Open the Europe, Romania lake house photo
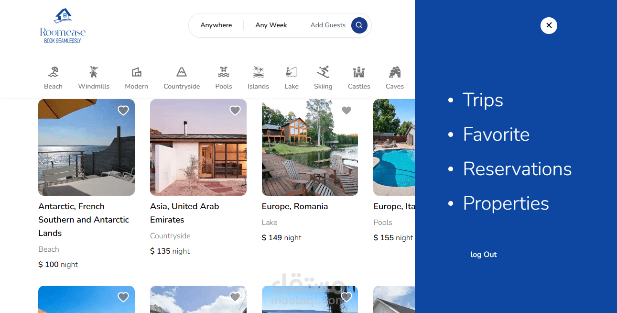 point(310,147)
